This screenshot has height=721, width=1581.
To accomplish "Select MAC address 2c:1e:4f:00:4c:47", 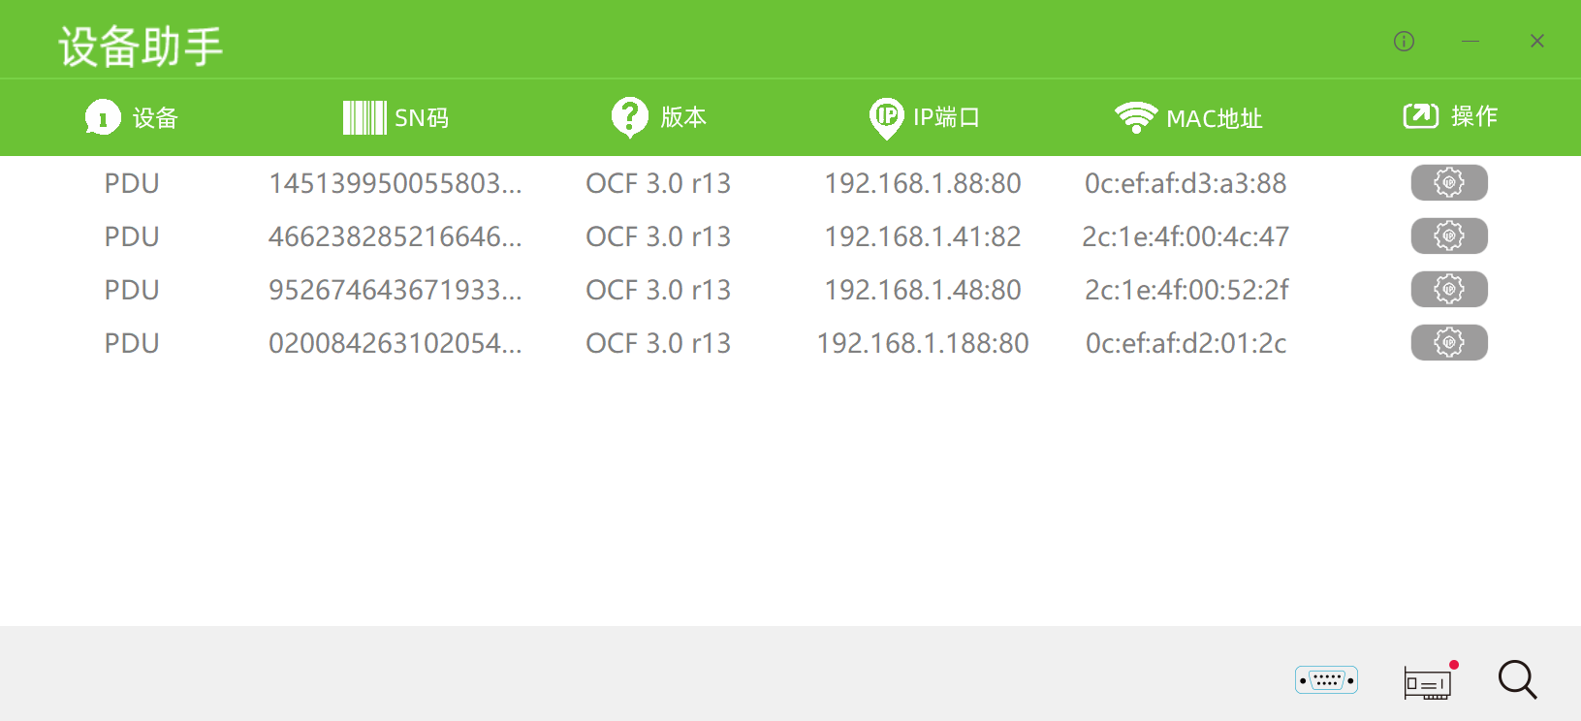I will point(1186,236).
